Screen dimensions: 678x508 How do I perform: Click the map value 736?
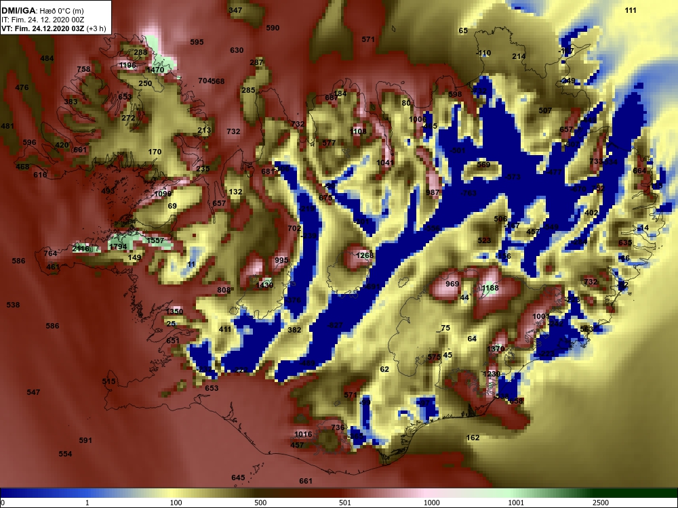point(338,427)
